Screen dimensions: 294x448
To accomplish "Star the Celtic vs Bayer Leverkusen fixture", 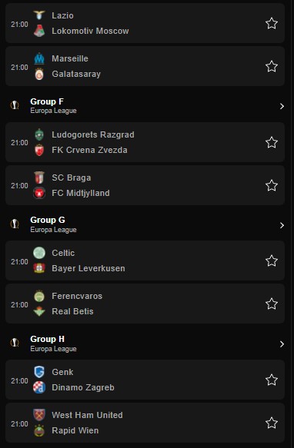I will click(272, 261).
